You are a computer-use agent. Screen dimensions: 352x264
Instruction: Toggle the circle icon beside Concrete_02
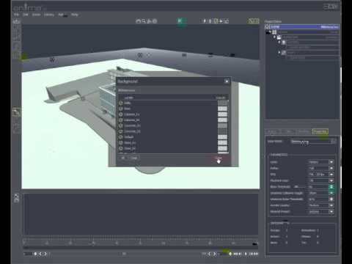pyautogui.click(x=121, y=131)
